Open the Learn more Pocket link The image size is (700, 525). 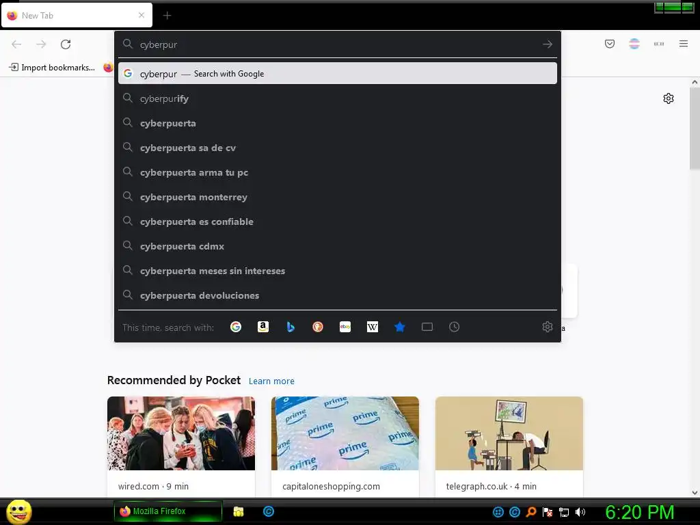271,381
